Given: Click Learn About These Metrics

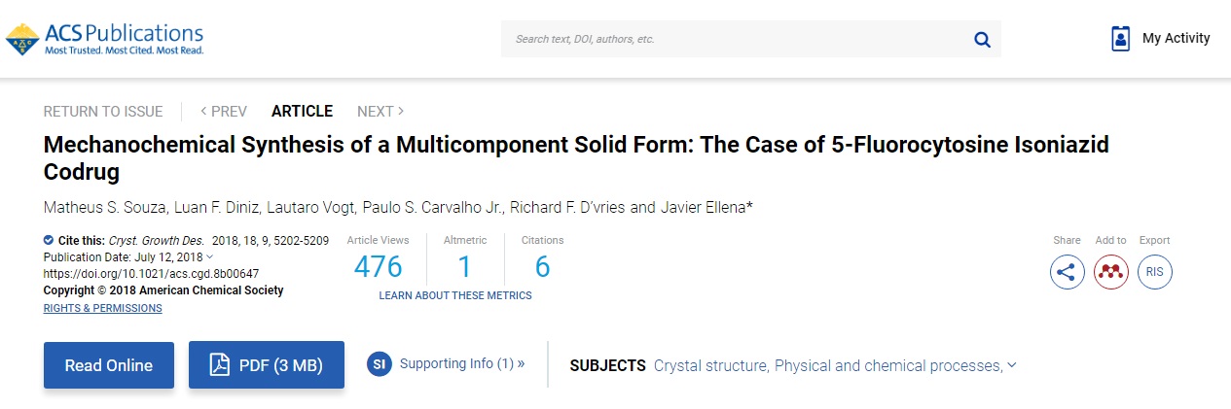Looking at the screenshot, I should point(455,295).
